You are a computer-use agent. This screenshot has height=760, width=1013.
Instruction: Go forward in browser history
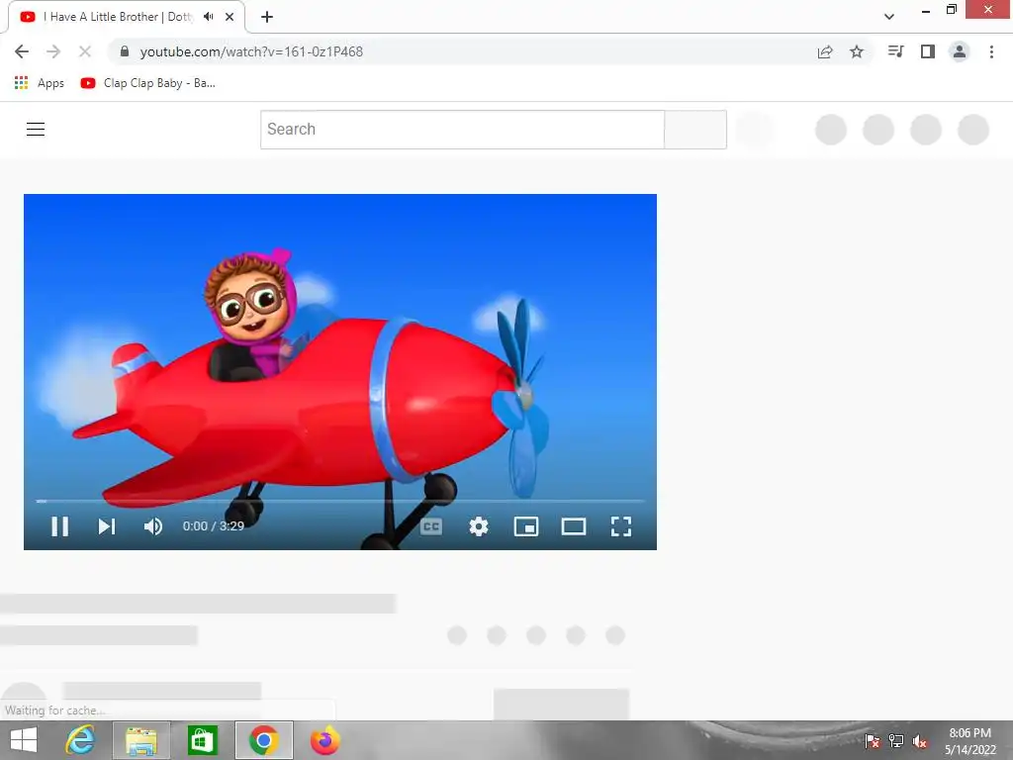click(x=53, y=51)
